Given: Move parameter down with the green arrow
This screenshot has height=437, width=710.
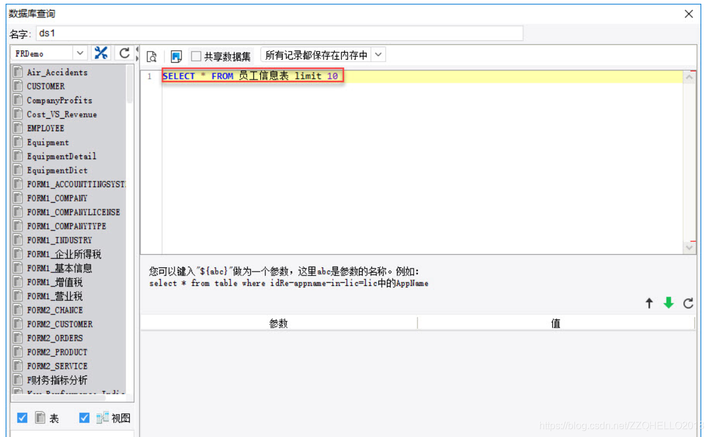Looking at the screenshot, I should 668,303.
